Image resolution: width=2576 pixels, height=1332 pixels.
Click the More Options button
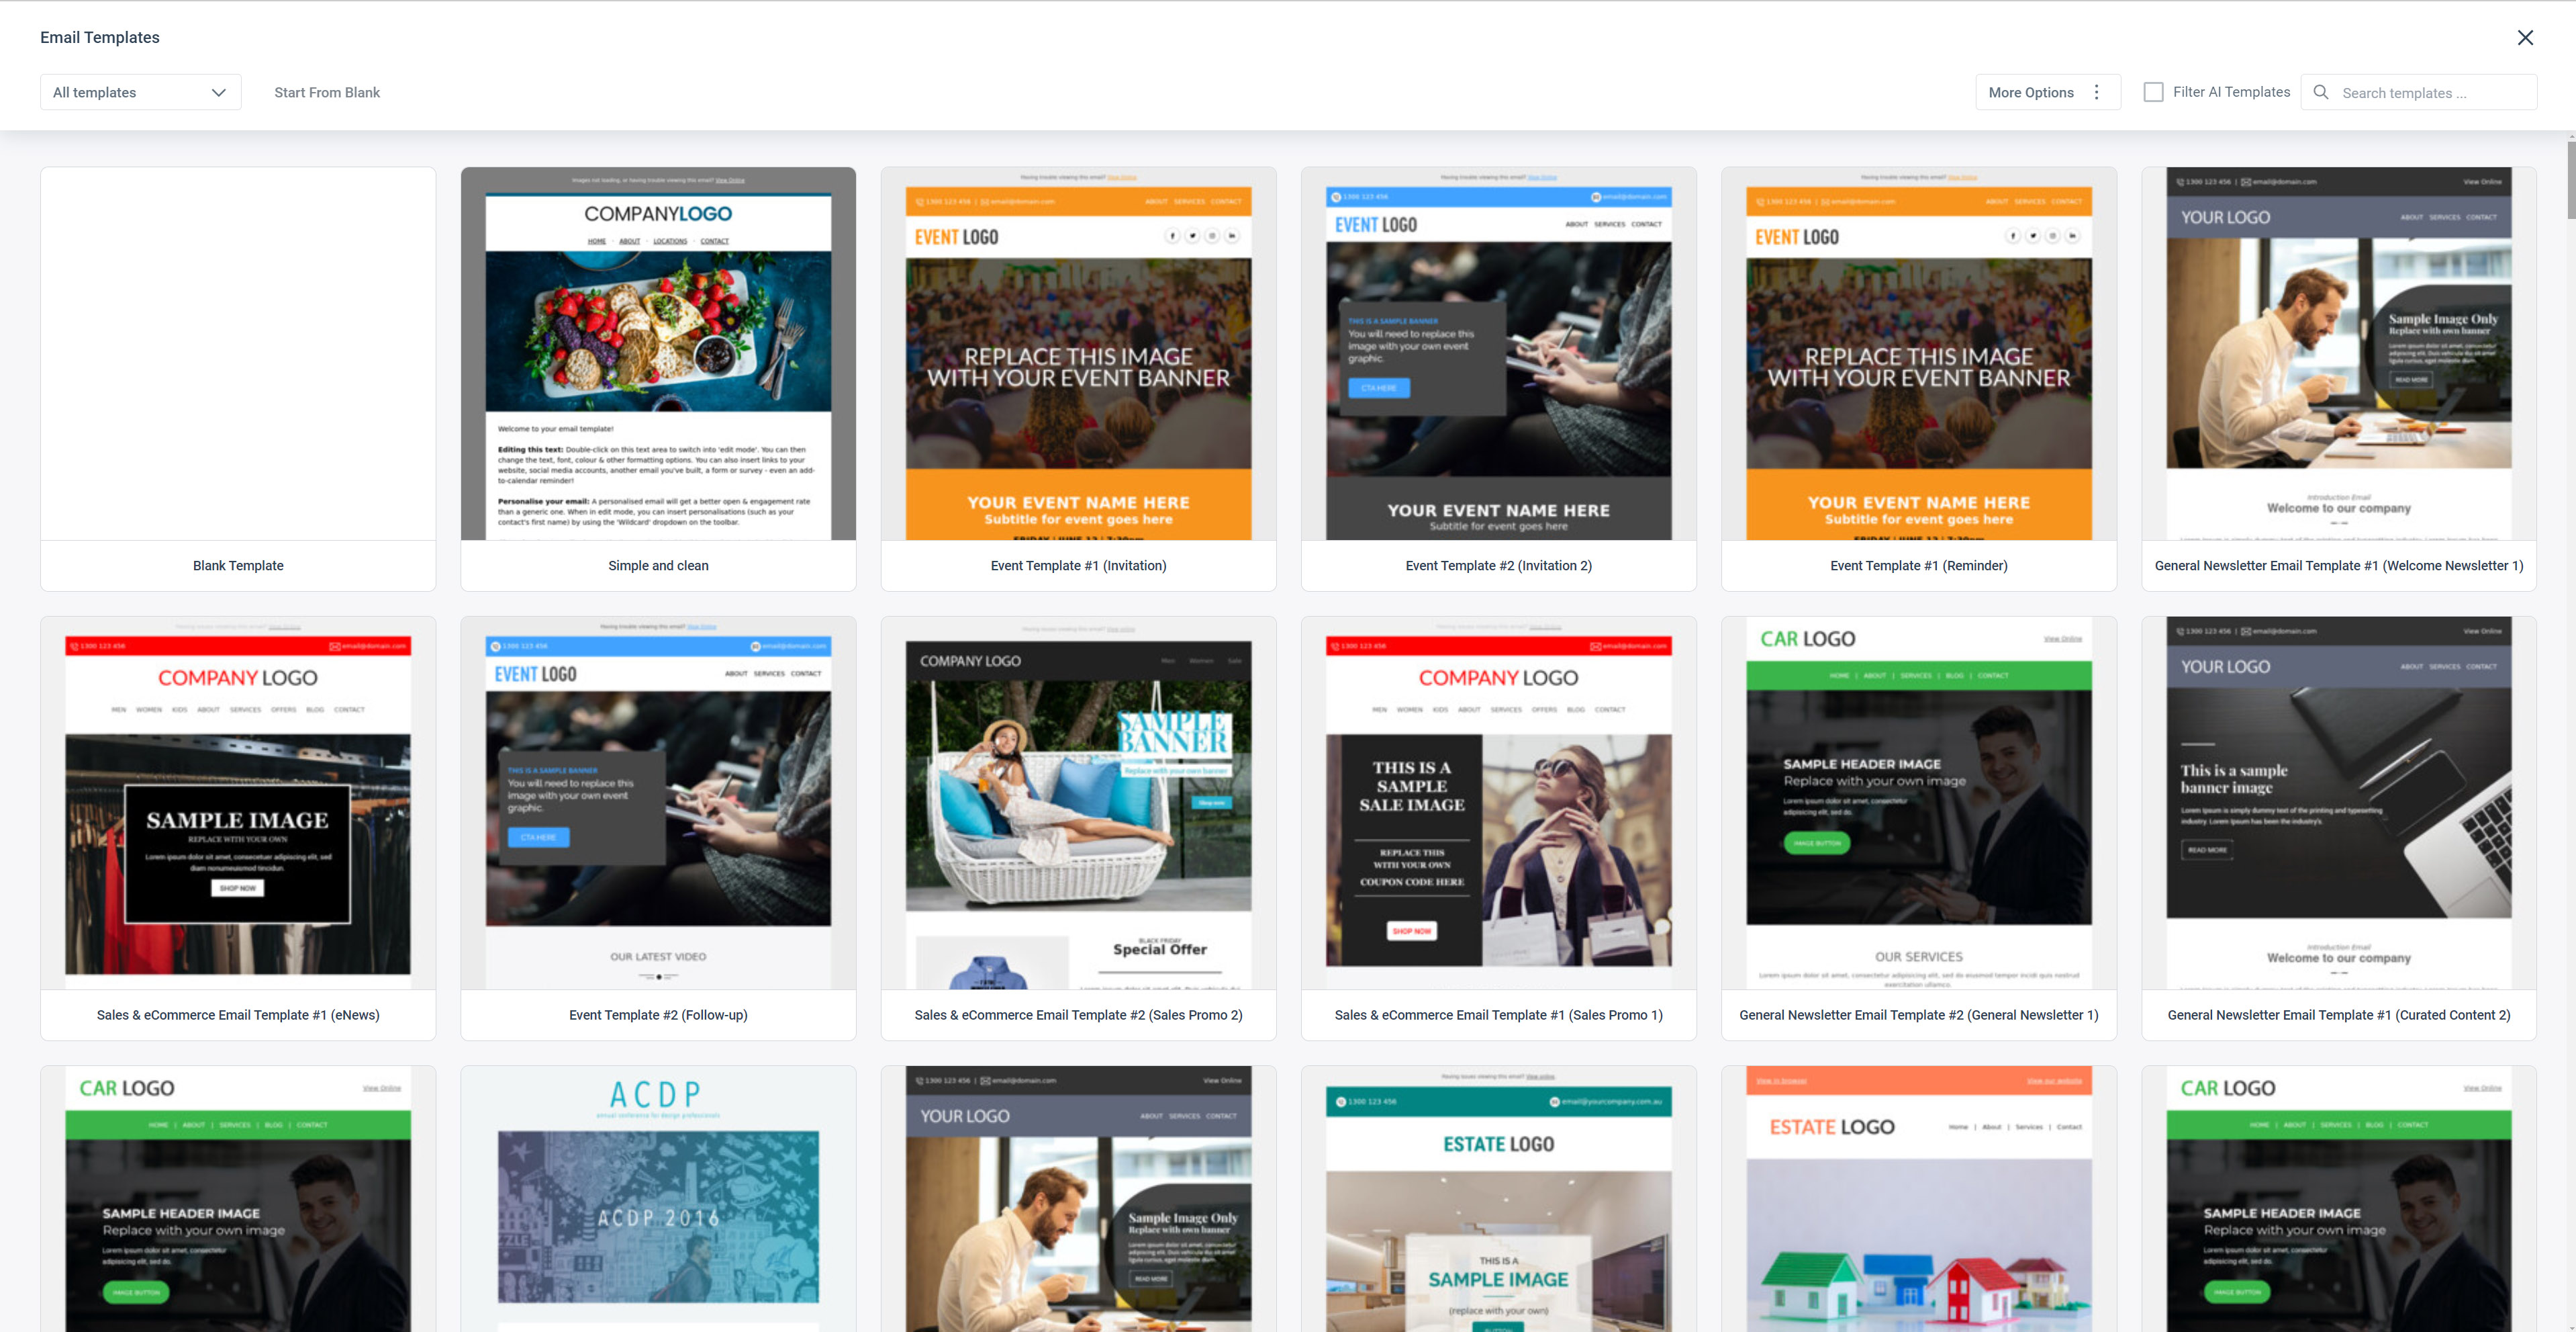[x=2030, y=91]
